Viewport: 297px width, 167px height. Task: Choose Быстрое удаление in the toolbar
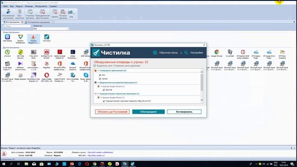63,14
